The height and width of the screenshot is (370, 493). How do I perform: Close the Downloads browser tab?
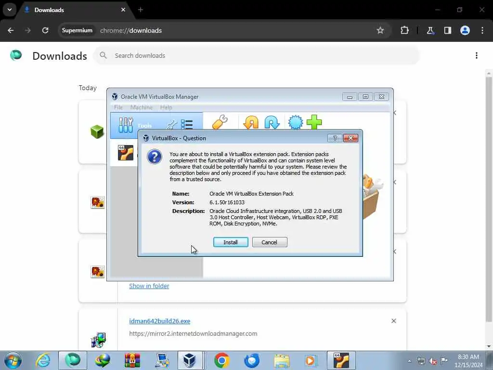tap(123, 10)
